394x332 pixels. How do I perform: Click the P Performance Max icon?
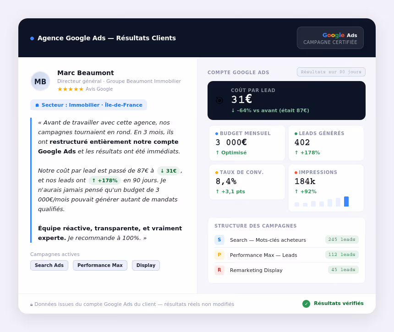219,255
